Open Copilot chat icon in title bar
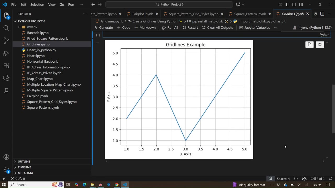Viewport: 335px width, 188px height. (x=238, y=4)
